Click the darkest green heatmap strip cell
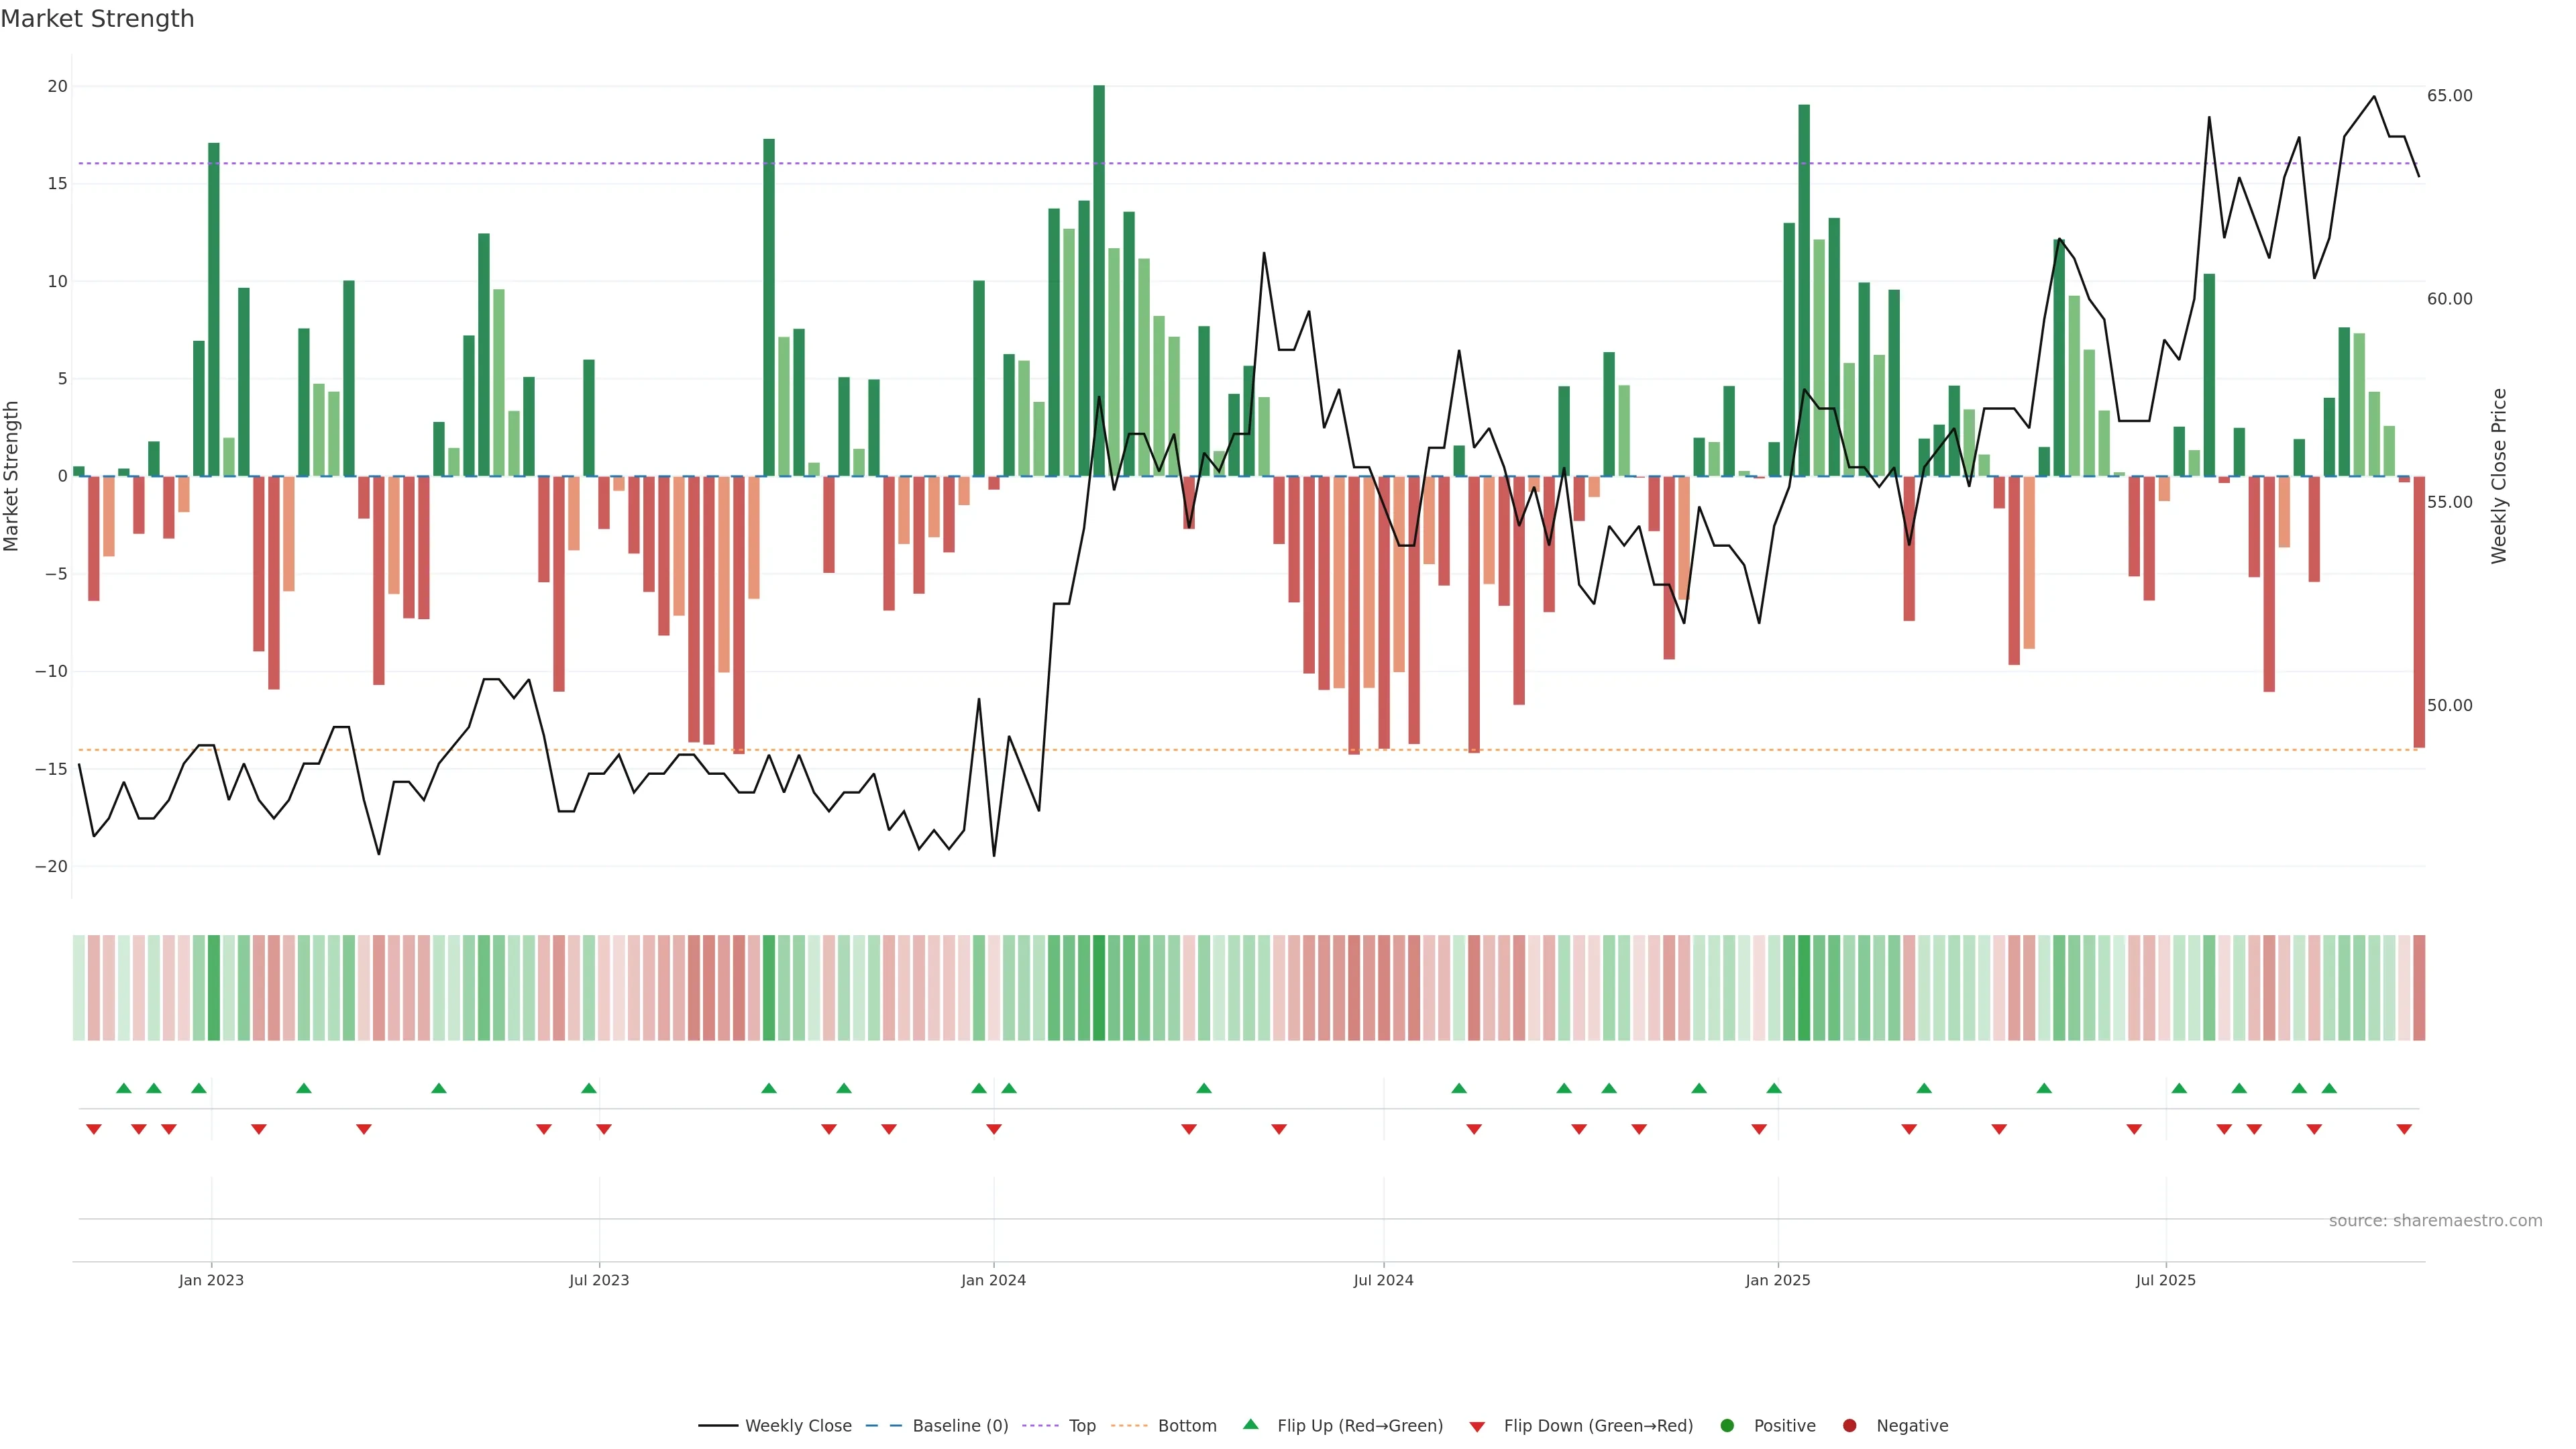 point(1099,988)
